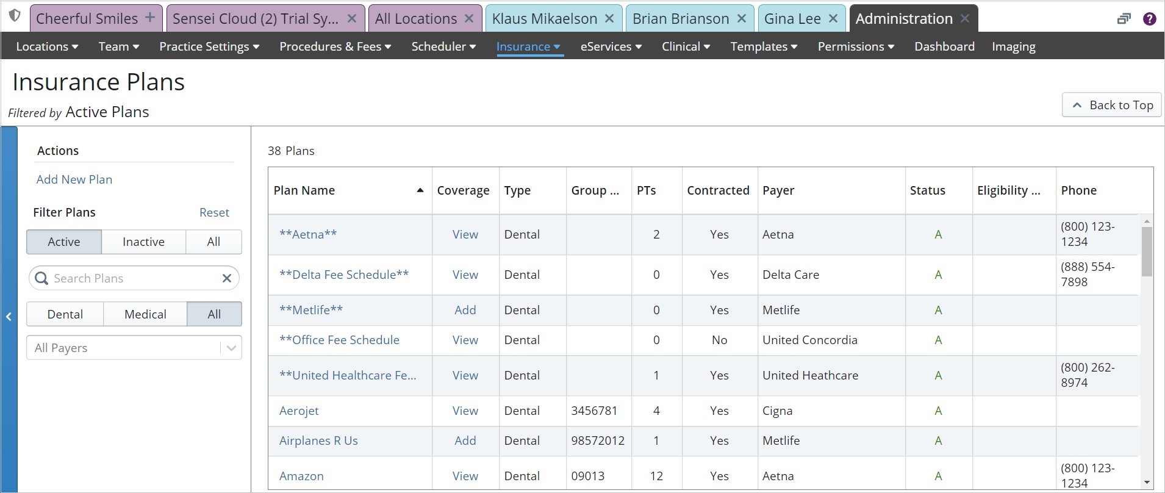
Task: Expand the Procedures & Fees menu
Action: (x=335, y=46)
